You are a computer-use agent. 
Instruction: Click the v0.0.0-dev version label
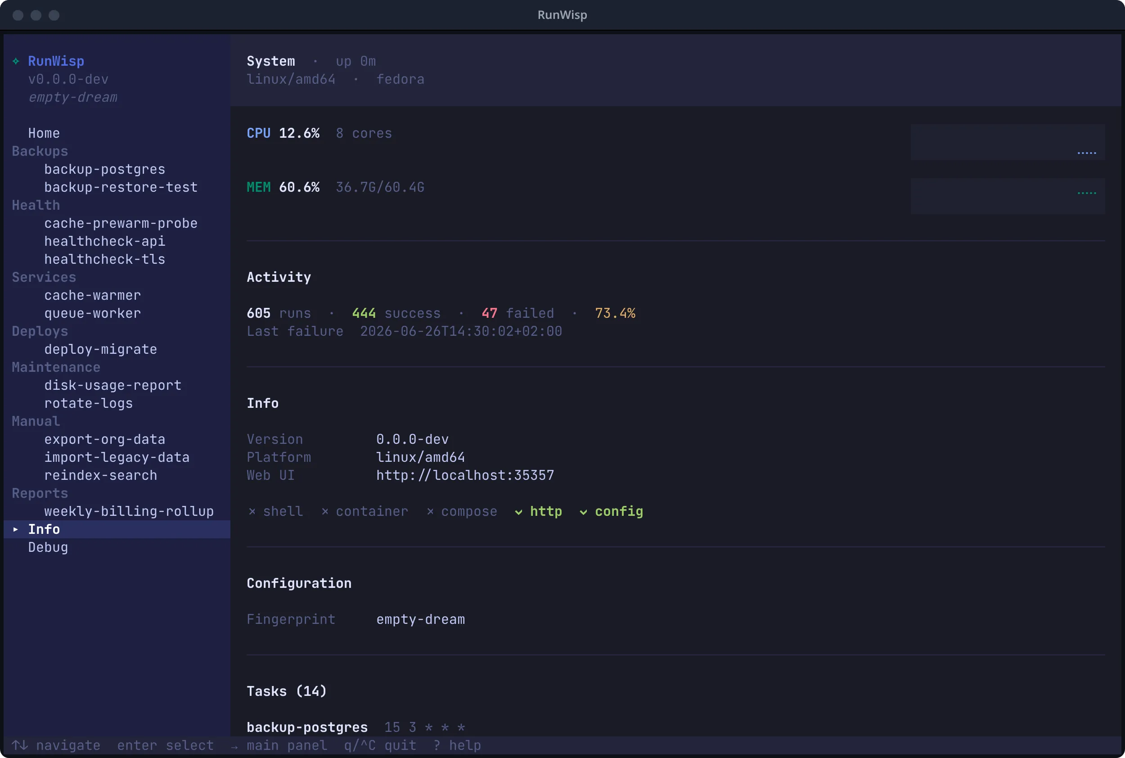68,79
